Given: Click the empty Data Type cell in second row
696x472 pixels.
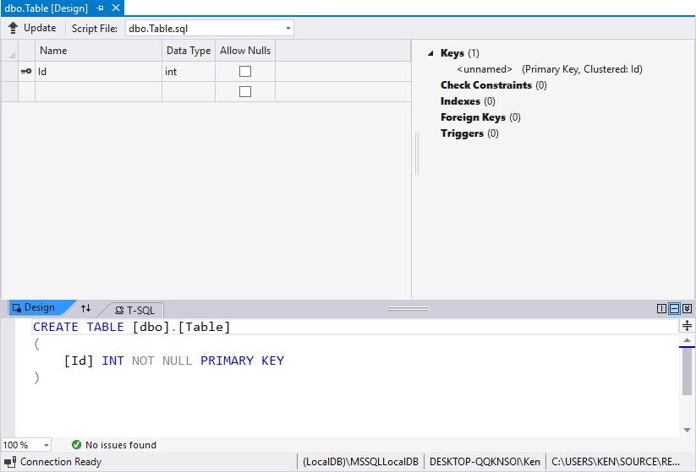Looking at the screenshot, I should point(189,92).
